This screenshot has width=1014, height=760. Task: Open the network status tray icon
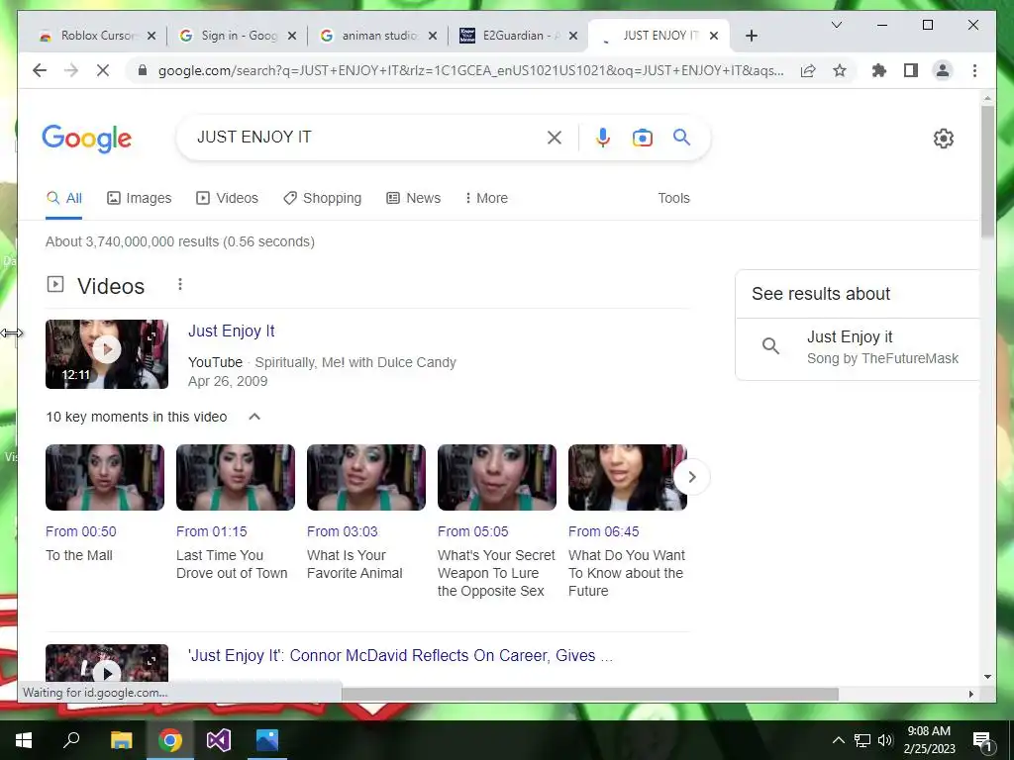(x=862, y=740)
